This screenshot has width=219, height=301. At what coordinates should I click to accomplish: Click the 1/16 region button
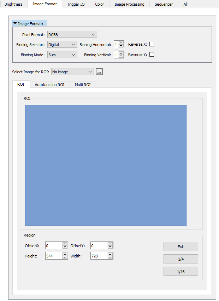point(180,272)
